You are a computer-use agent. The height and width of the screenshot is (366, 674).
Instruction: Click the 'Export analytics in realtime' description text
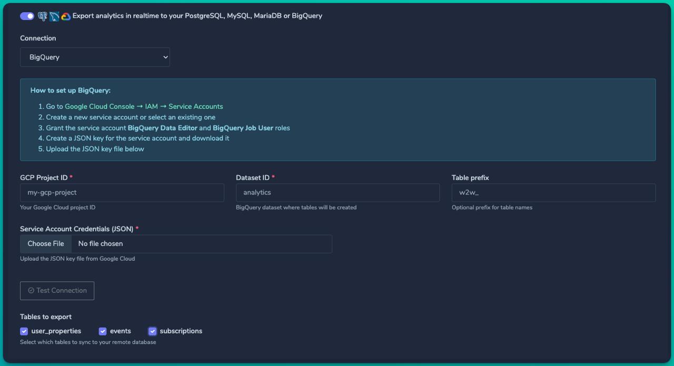click(197, 16)
